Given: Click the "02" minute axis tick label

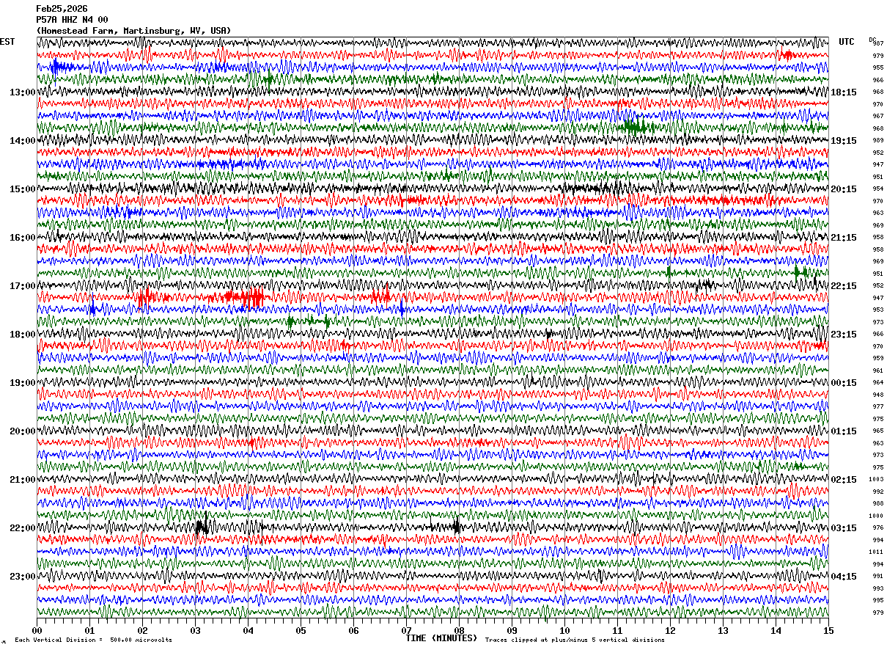Looking at the screenshot, I should (142, 630).
